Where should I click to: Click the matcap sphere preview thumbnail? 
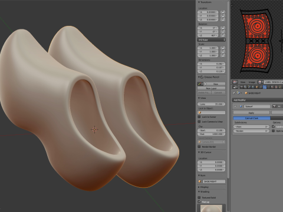tap(211, 208)
